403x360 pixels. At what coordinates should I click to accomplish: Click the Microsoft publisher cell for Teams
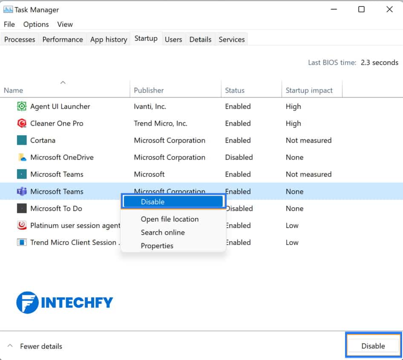[x=149, y=174]
